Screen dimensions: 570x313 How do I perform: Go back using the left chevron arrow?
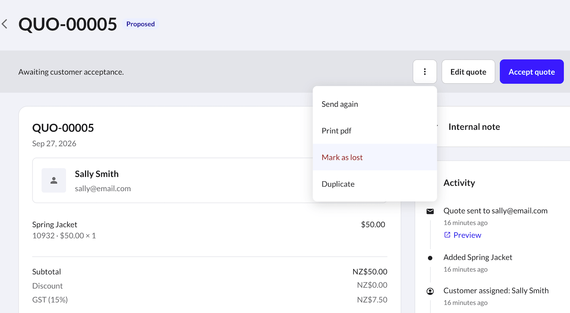[x=4, y=24]
